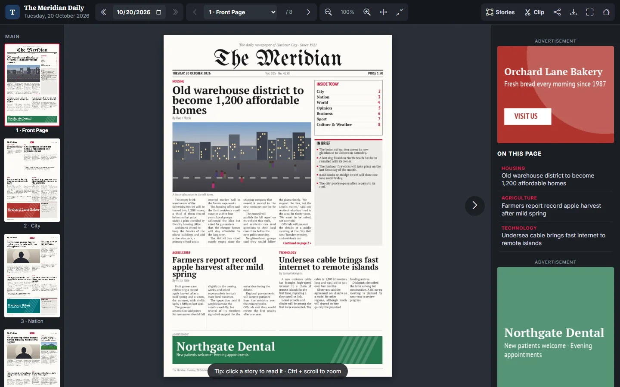Advance with the round next-page arrow
Viewport: 620px width, 387px height.
click(x=475, y=206)
